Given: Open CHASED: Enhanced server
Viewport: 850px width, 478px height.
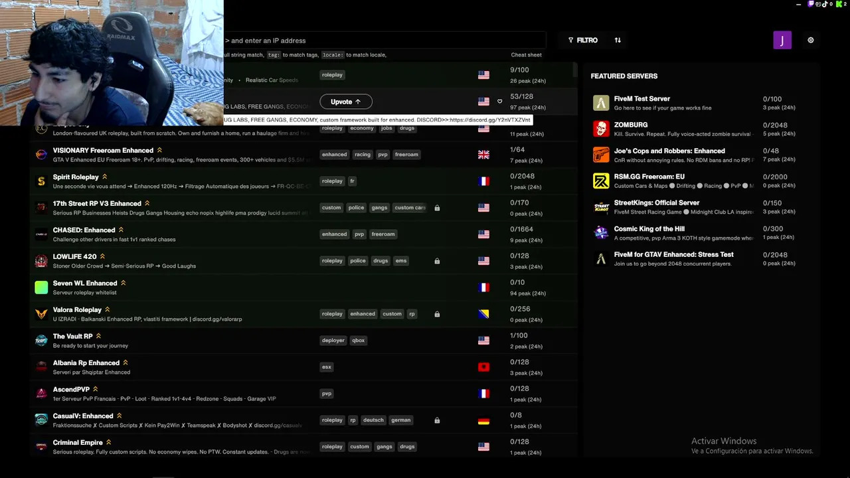Looking at the screenshot, I should 84,230.
